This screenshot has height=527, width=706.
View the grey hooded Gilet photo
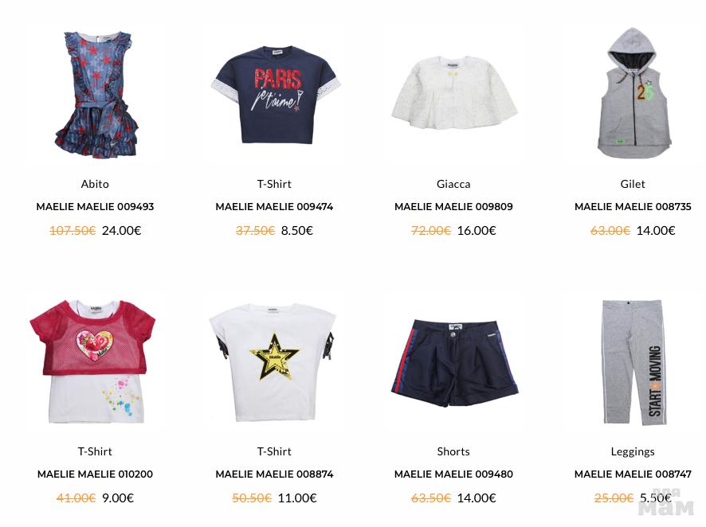[634, 93]
